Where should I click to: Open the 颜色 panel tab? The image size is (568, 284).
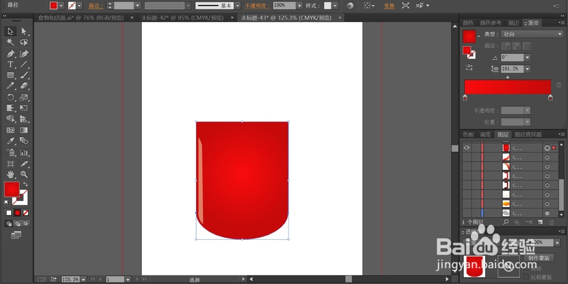pos(468,23)
